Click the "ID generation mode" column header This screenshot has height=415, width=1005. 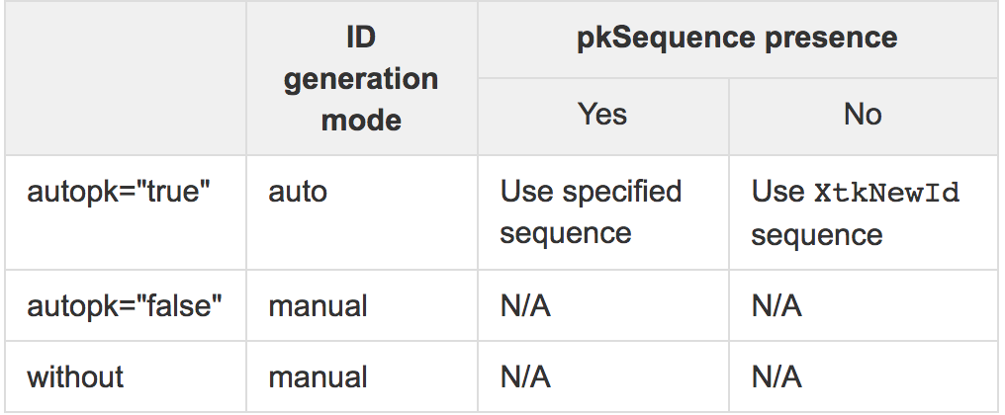(x=361, y=79)
